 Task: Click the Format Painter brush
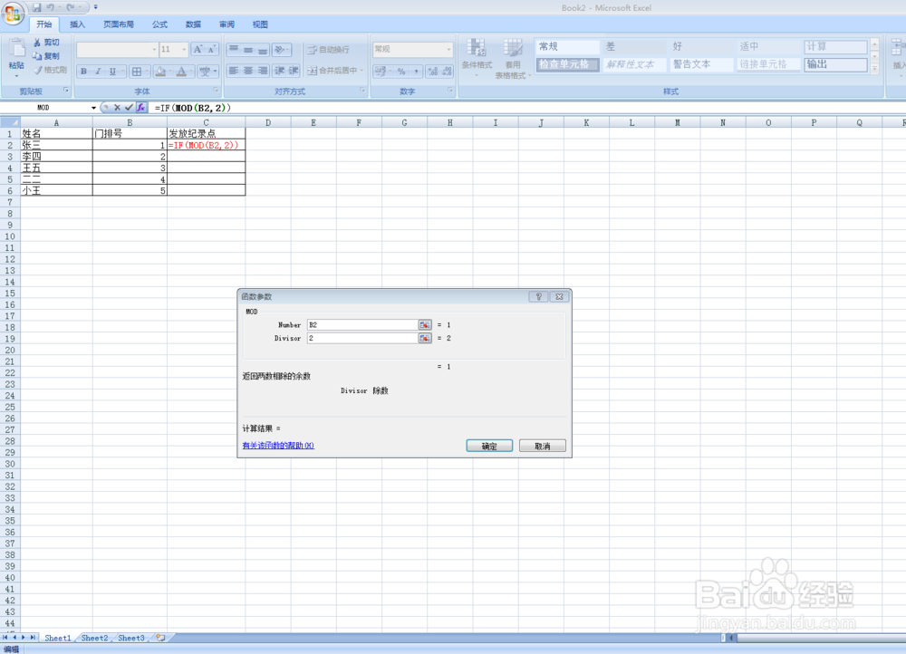[50, 70]
